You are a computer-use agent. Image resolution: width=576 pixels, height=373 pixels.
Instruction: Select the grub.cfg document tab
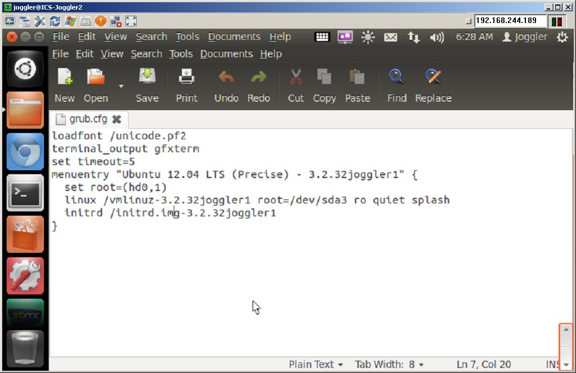tap(88, 119)
